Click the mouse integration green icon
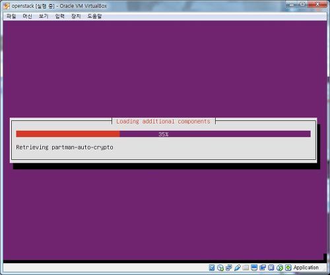 click(x=280, y=268)
